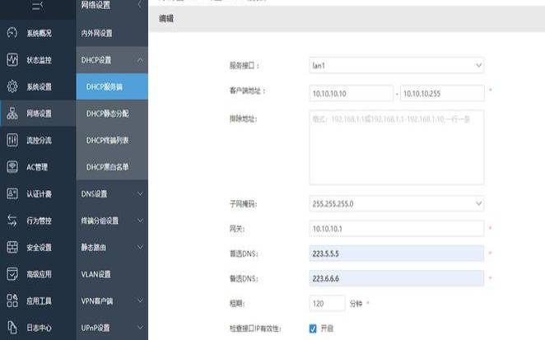Select AC管理 in the sidebar
Image resolution: width=545 pixels, height=340 pixels.
pyautogui.click(x=38, y=167)
